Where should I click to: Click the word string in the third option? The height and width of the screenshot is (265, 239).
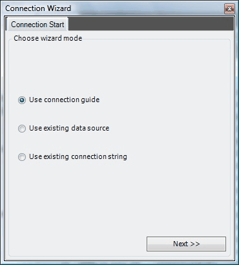pyautogui.click(x=118, y=157)
